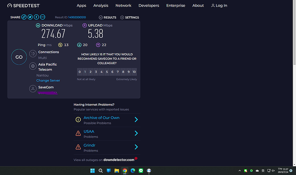This screenshot has height=175, width=296.
Task: Rate recommendation score 2
Action: point(90,72)
